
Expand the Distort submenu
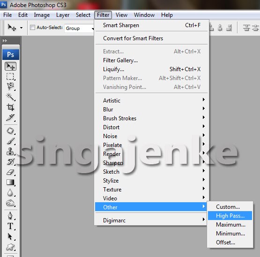click(x=151, y=127)
